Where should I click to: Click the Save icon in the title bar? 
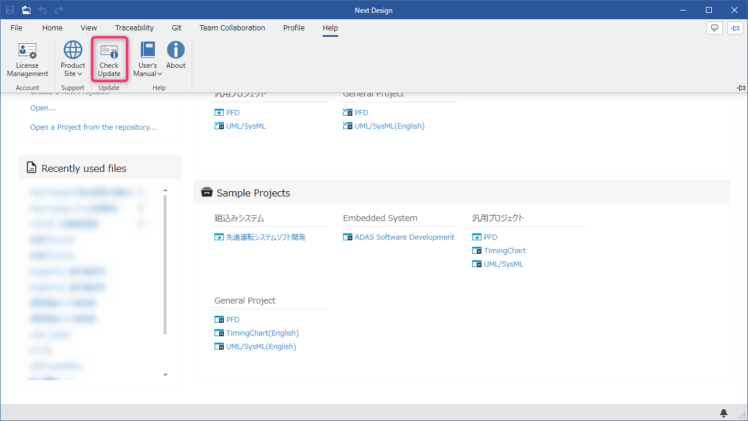tap(10, 10)
